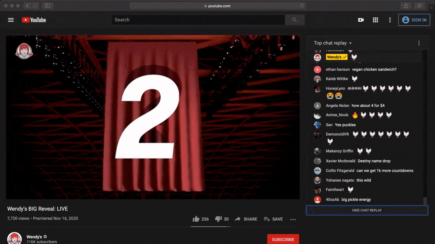Click HoneyLynn's chat avatar
This screenshot has width=435, height=244.
(x=317, y=89)
